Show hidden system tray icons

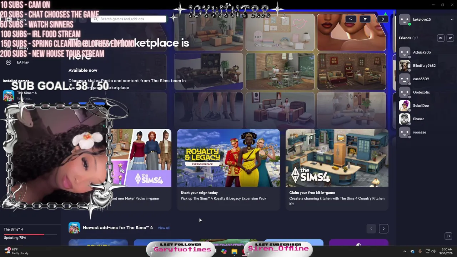[x=405, y=251]
